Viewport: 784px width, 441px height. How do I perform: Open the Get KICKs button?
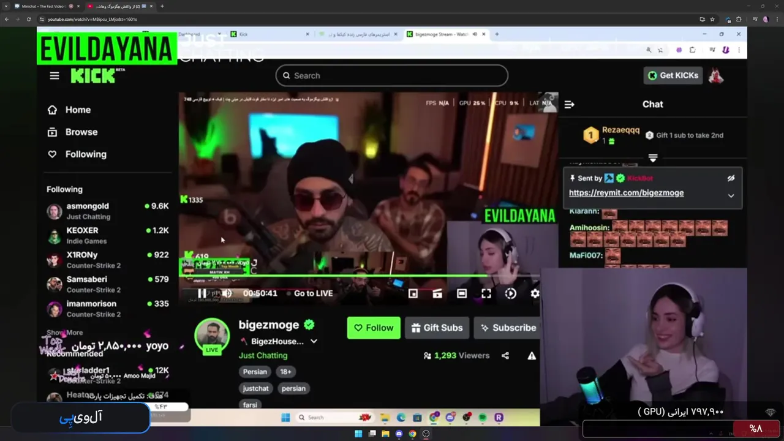pos(673,75)
